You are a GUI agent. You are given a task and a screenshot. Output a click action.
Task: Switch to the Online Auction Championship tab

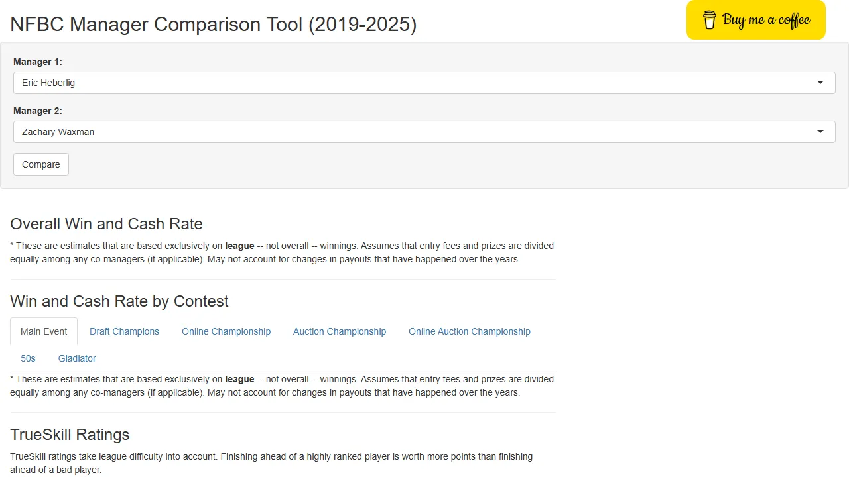tap(470, 331)
